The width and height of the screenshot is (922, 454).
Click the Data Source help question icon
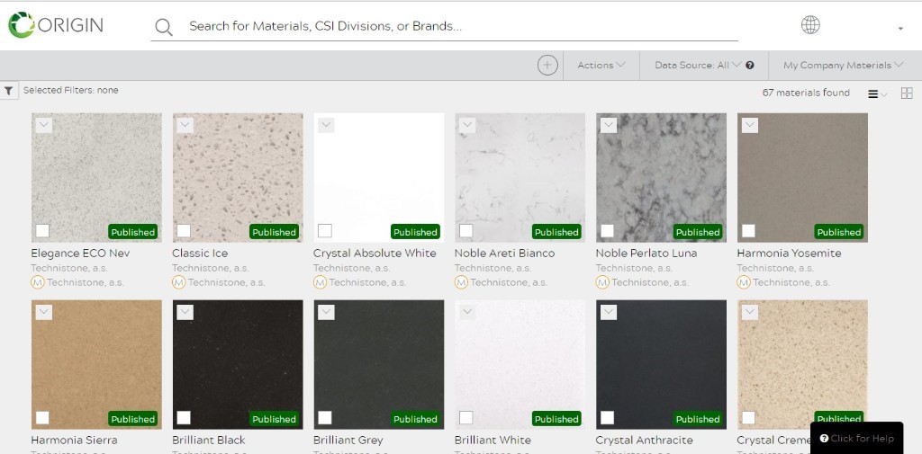point(750,66)
